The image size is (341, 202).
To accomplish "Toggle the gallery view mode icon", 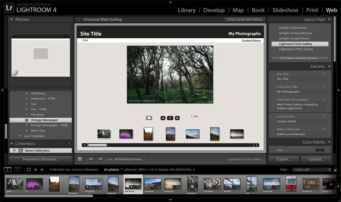I will pos(149,118).
